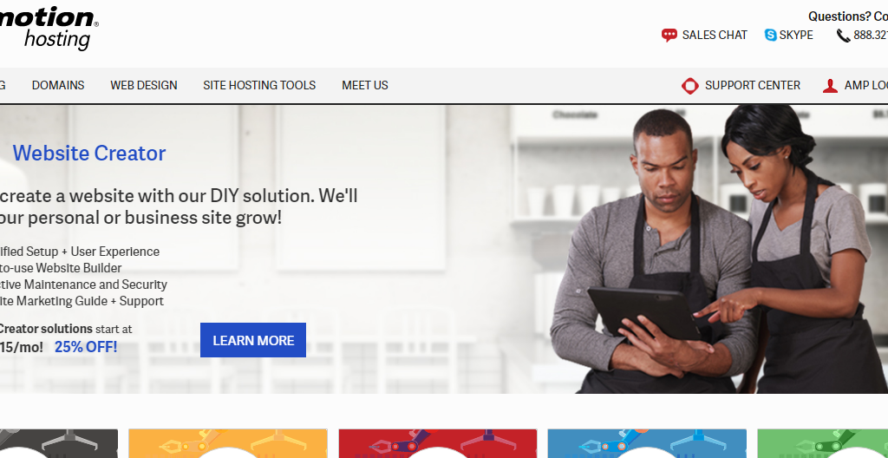This screenshot has width=888, height=458.
Task: Click the SKYPE link text
Action: pos(796,36)
